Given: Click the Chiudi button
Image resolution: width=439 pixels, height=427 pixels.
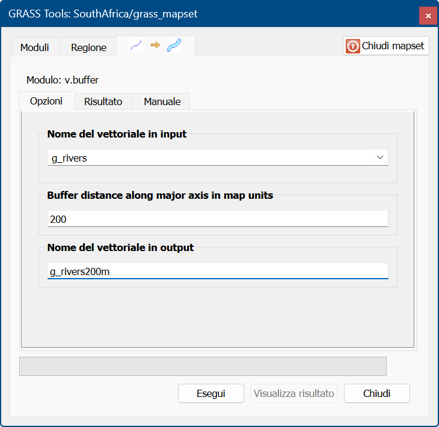Looking at the screenshot, I should (377, 393).
